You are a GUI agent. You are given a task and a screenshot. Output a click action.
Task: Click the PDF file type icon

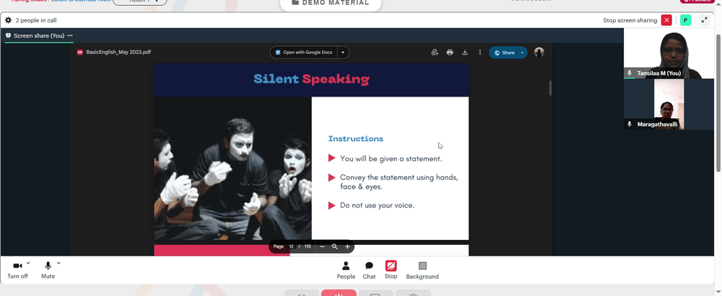(x=80, y=53)
